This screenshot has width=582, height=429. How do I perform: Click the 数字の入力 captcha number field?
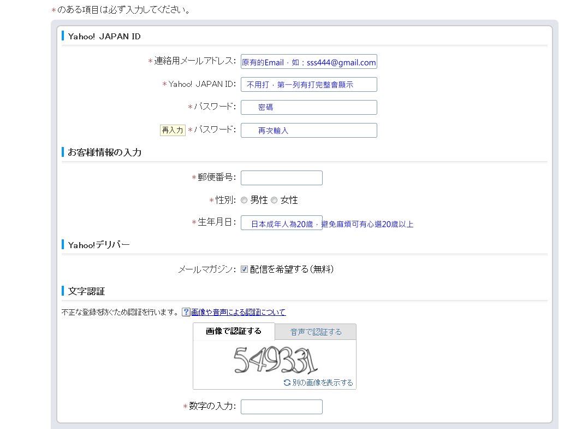coord(281,407)
